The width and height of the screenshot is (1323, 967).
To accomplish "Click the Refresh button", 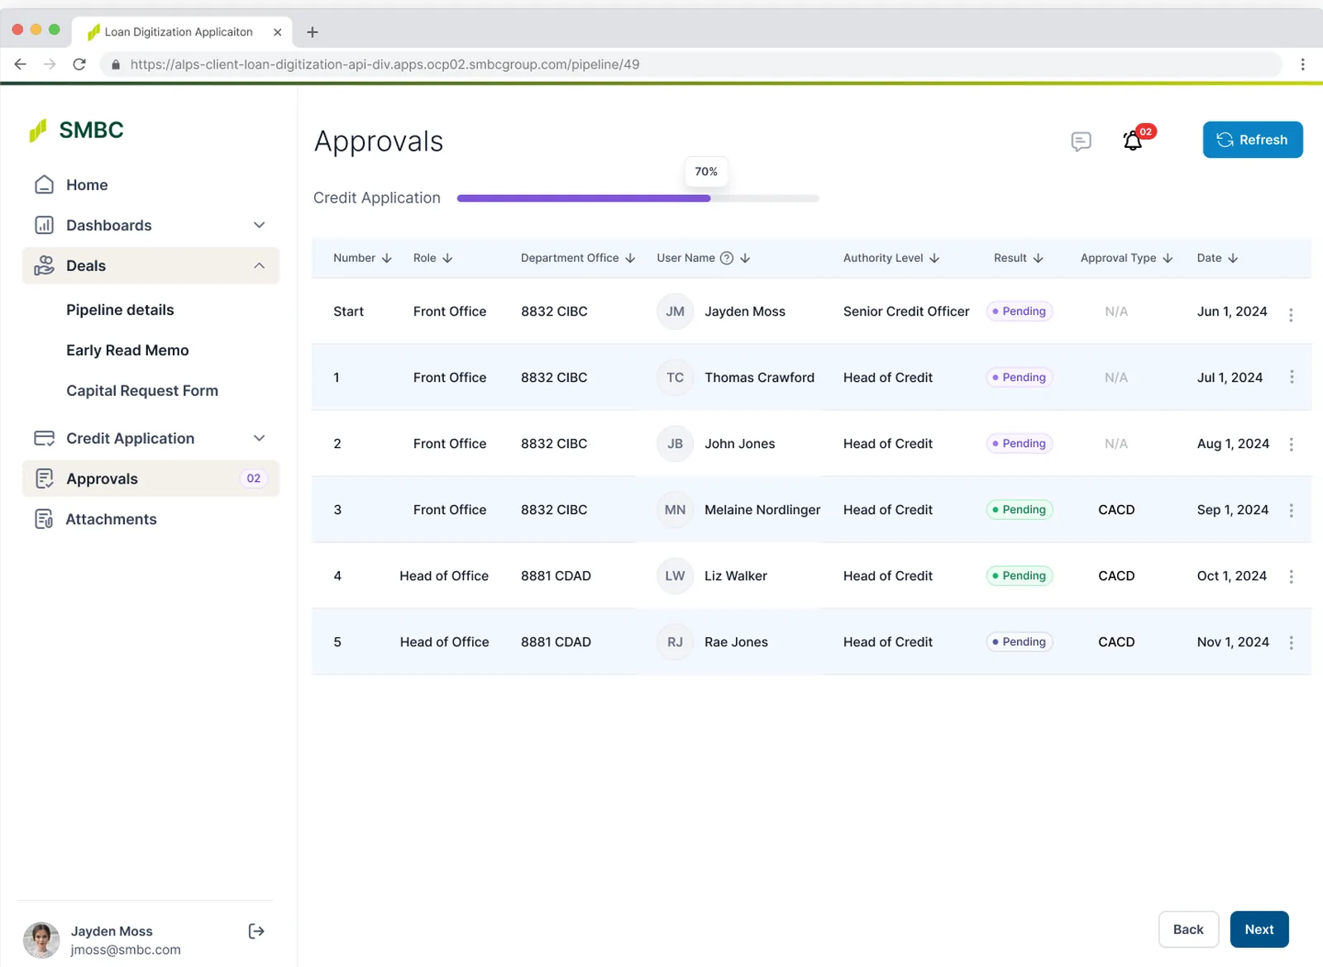I will pyautogui.click(x=1253, y=140).
